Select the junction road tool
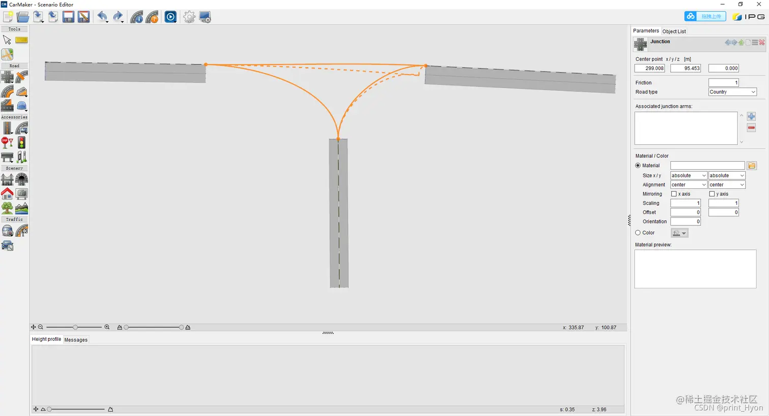The width and height of the screenshot is (769, 416). coord(7,77)
